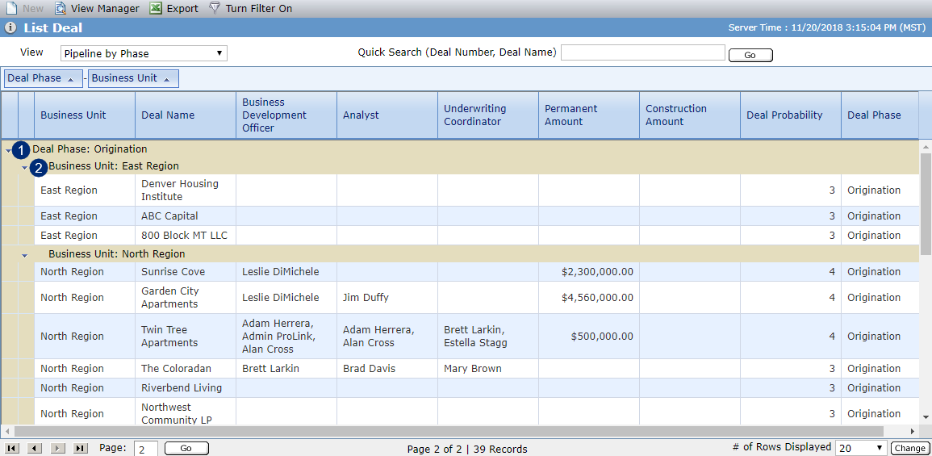Image resolution: width=932 pixels, height=456 pixels.
Task: Click the horizontal scrollbar left arrow
Action: 7,431
